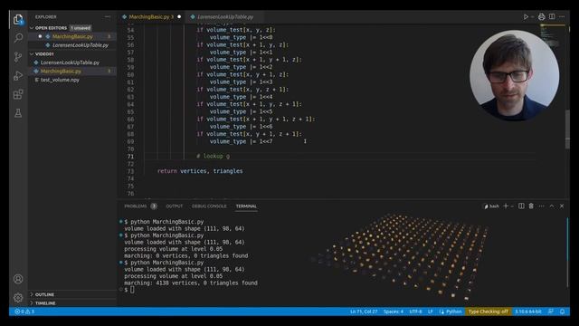Maximize the panel with the chevron up

(x=552, y=206)
